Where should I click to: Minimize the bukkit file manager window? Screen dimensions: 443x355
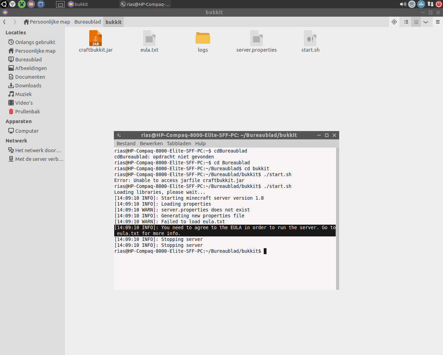click(423, 12)
